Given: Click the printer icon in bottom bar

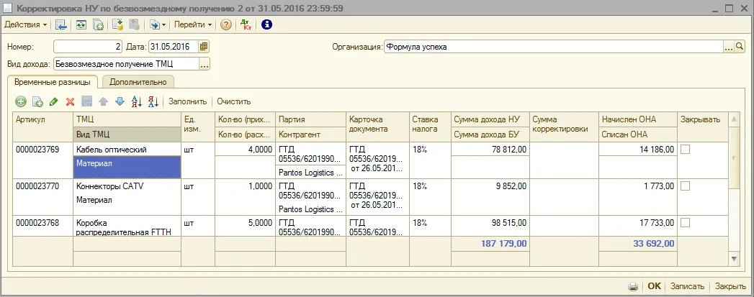Looking at the screenshot, I should tap(633, 286).
